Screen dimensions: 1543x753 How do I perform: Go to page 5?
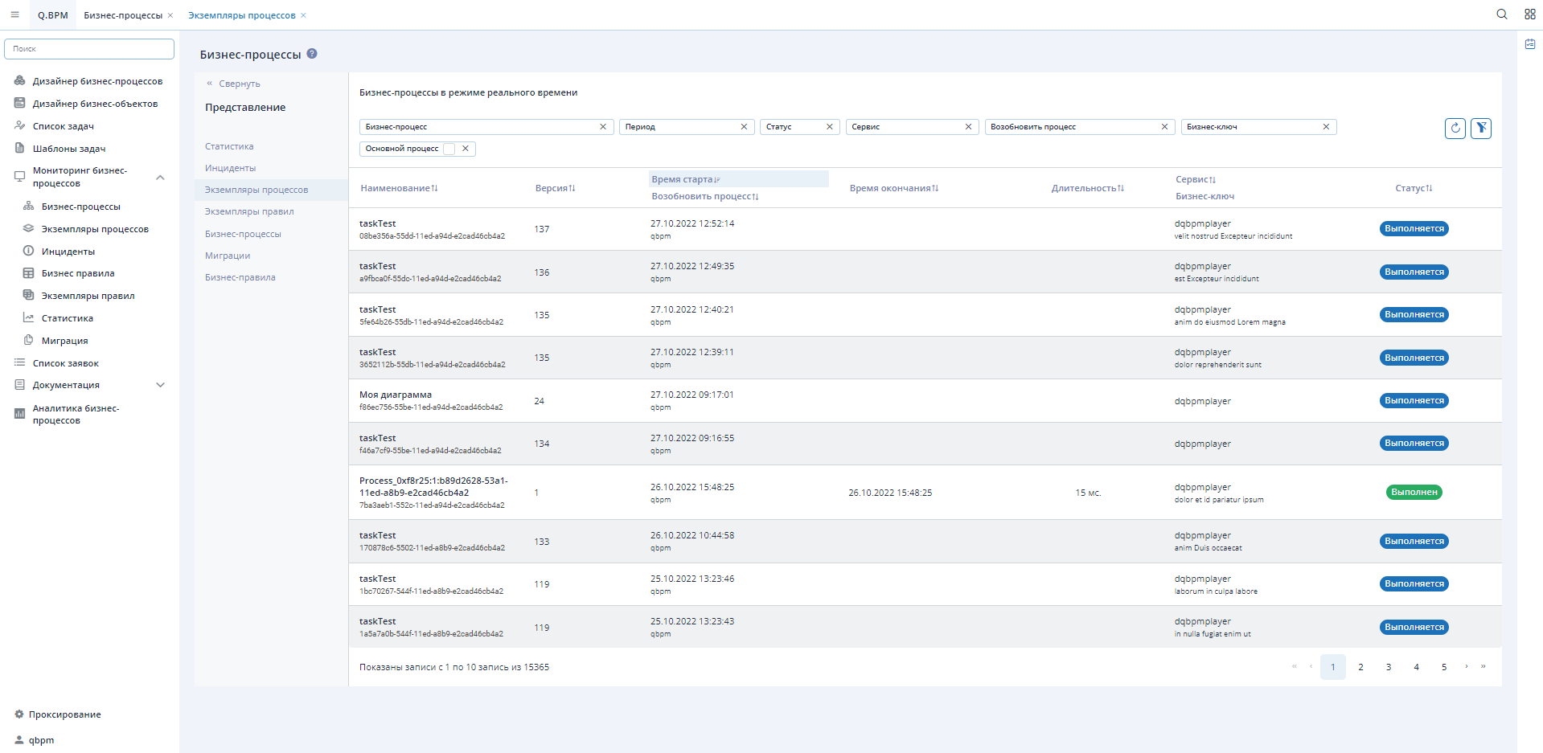coord(1444,667)
